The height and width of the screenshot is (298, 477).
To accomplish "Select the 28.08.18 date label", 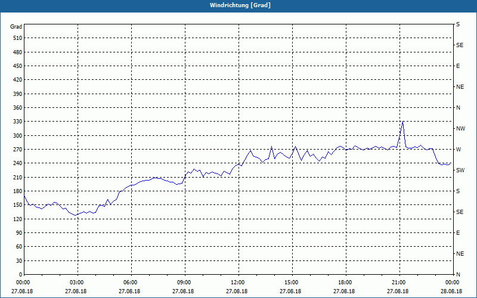I will point(451,291).
